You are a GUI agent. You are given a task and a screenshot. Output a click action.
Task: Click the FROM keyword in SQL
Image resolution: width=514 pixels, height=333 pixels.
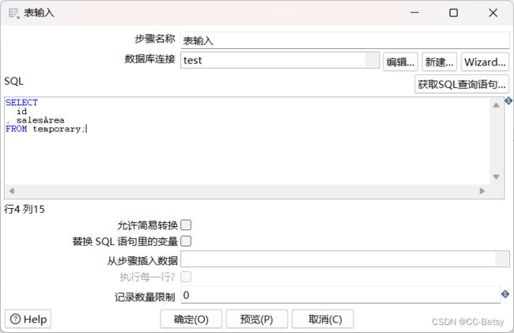click(16, 129)
